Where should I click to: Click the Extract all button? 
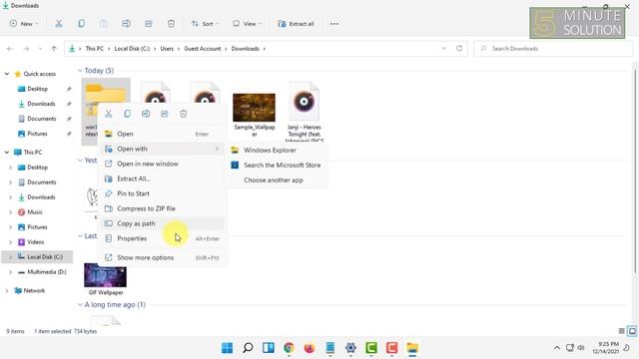(296, 24)
